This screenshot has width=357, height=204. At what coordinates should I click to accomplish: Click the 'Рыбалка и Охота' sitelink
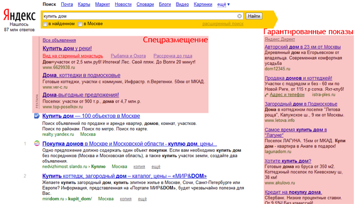pyautogui.click(x=128, y=56)
